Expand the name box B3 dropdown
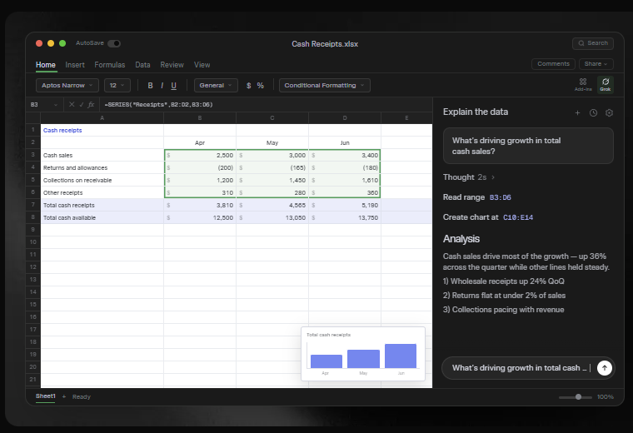The width and height of the screenshot is (633, 433). tap(56, 105)
